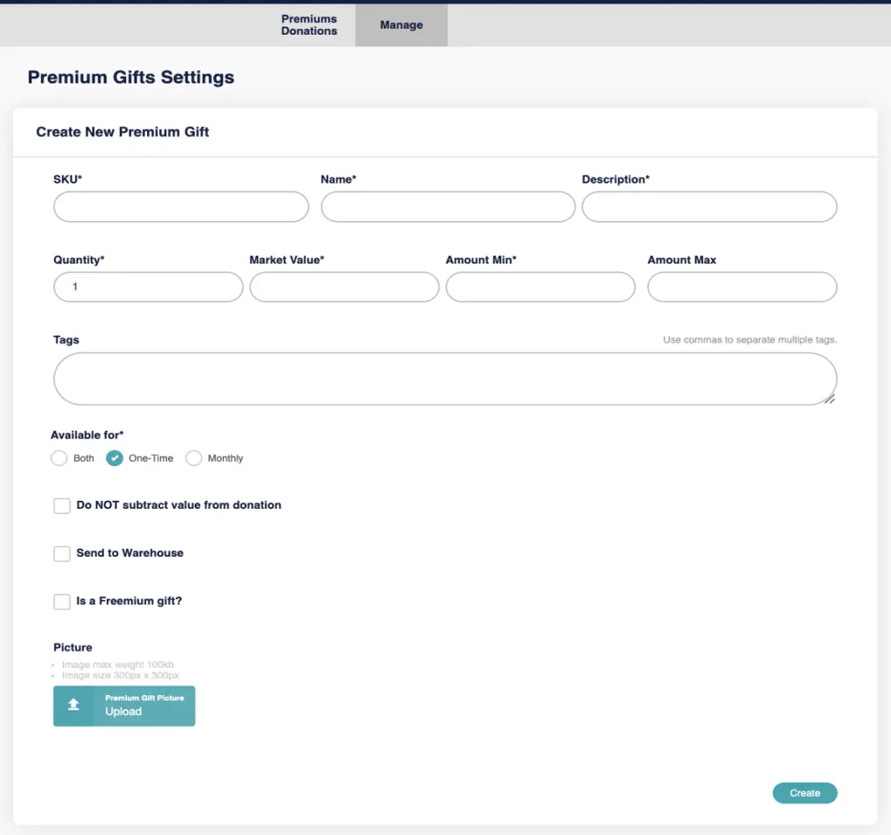Focus the Market Value field
Viewport: 891px width, 835px height.
344,287
